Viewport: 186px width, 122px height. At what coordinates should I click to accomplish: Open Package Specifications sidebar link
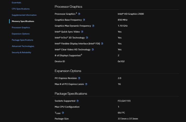click(22, 40)
